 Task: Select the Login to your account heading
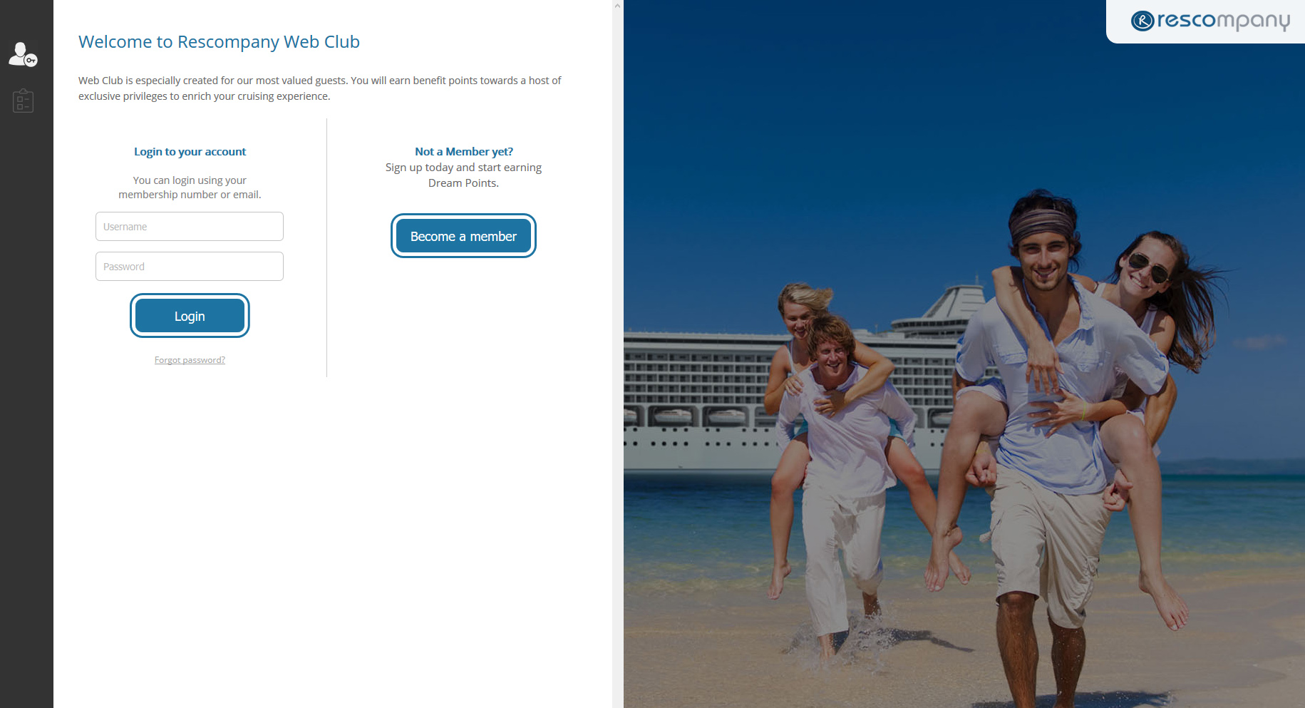point(190,152)
